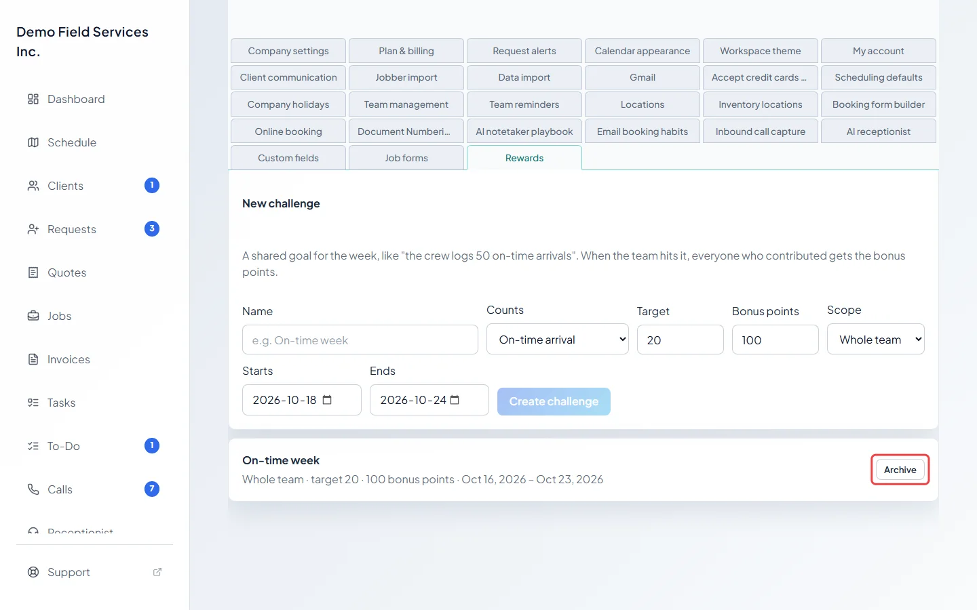Open the Gmail settings tab

(643, 77)
